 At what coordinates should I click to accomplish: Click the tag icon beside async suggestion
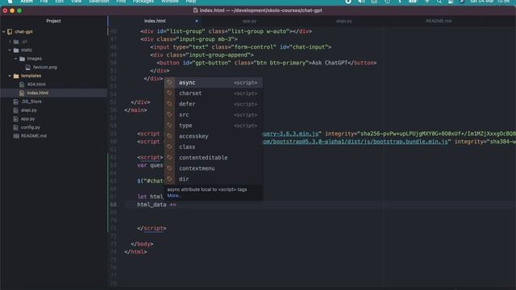click(169, 82)
